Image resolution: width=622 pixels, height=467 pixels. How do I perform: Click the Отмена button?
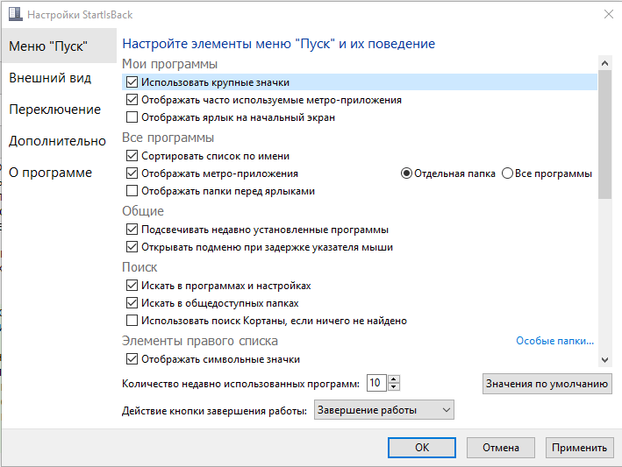click(501, 448)
